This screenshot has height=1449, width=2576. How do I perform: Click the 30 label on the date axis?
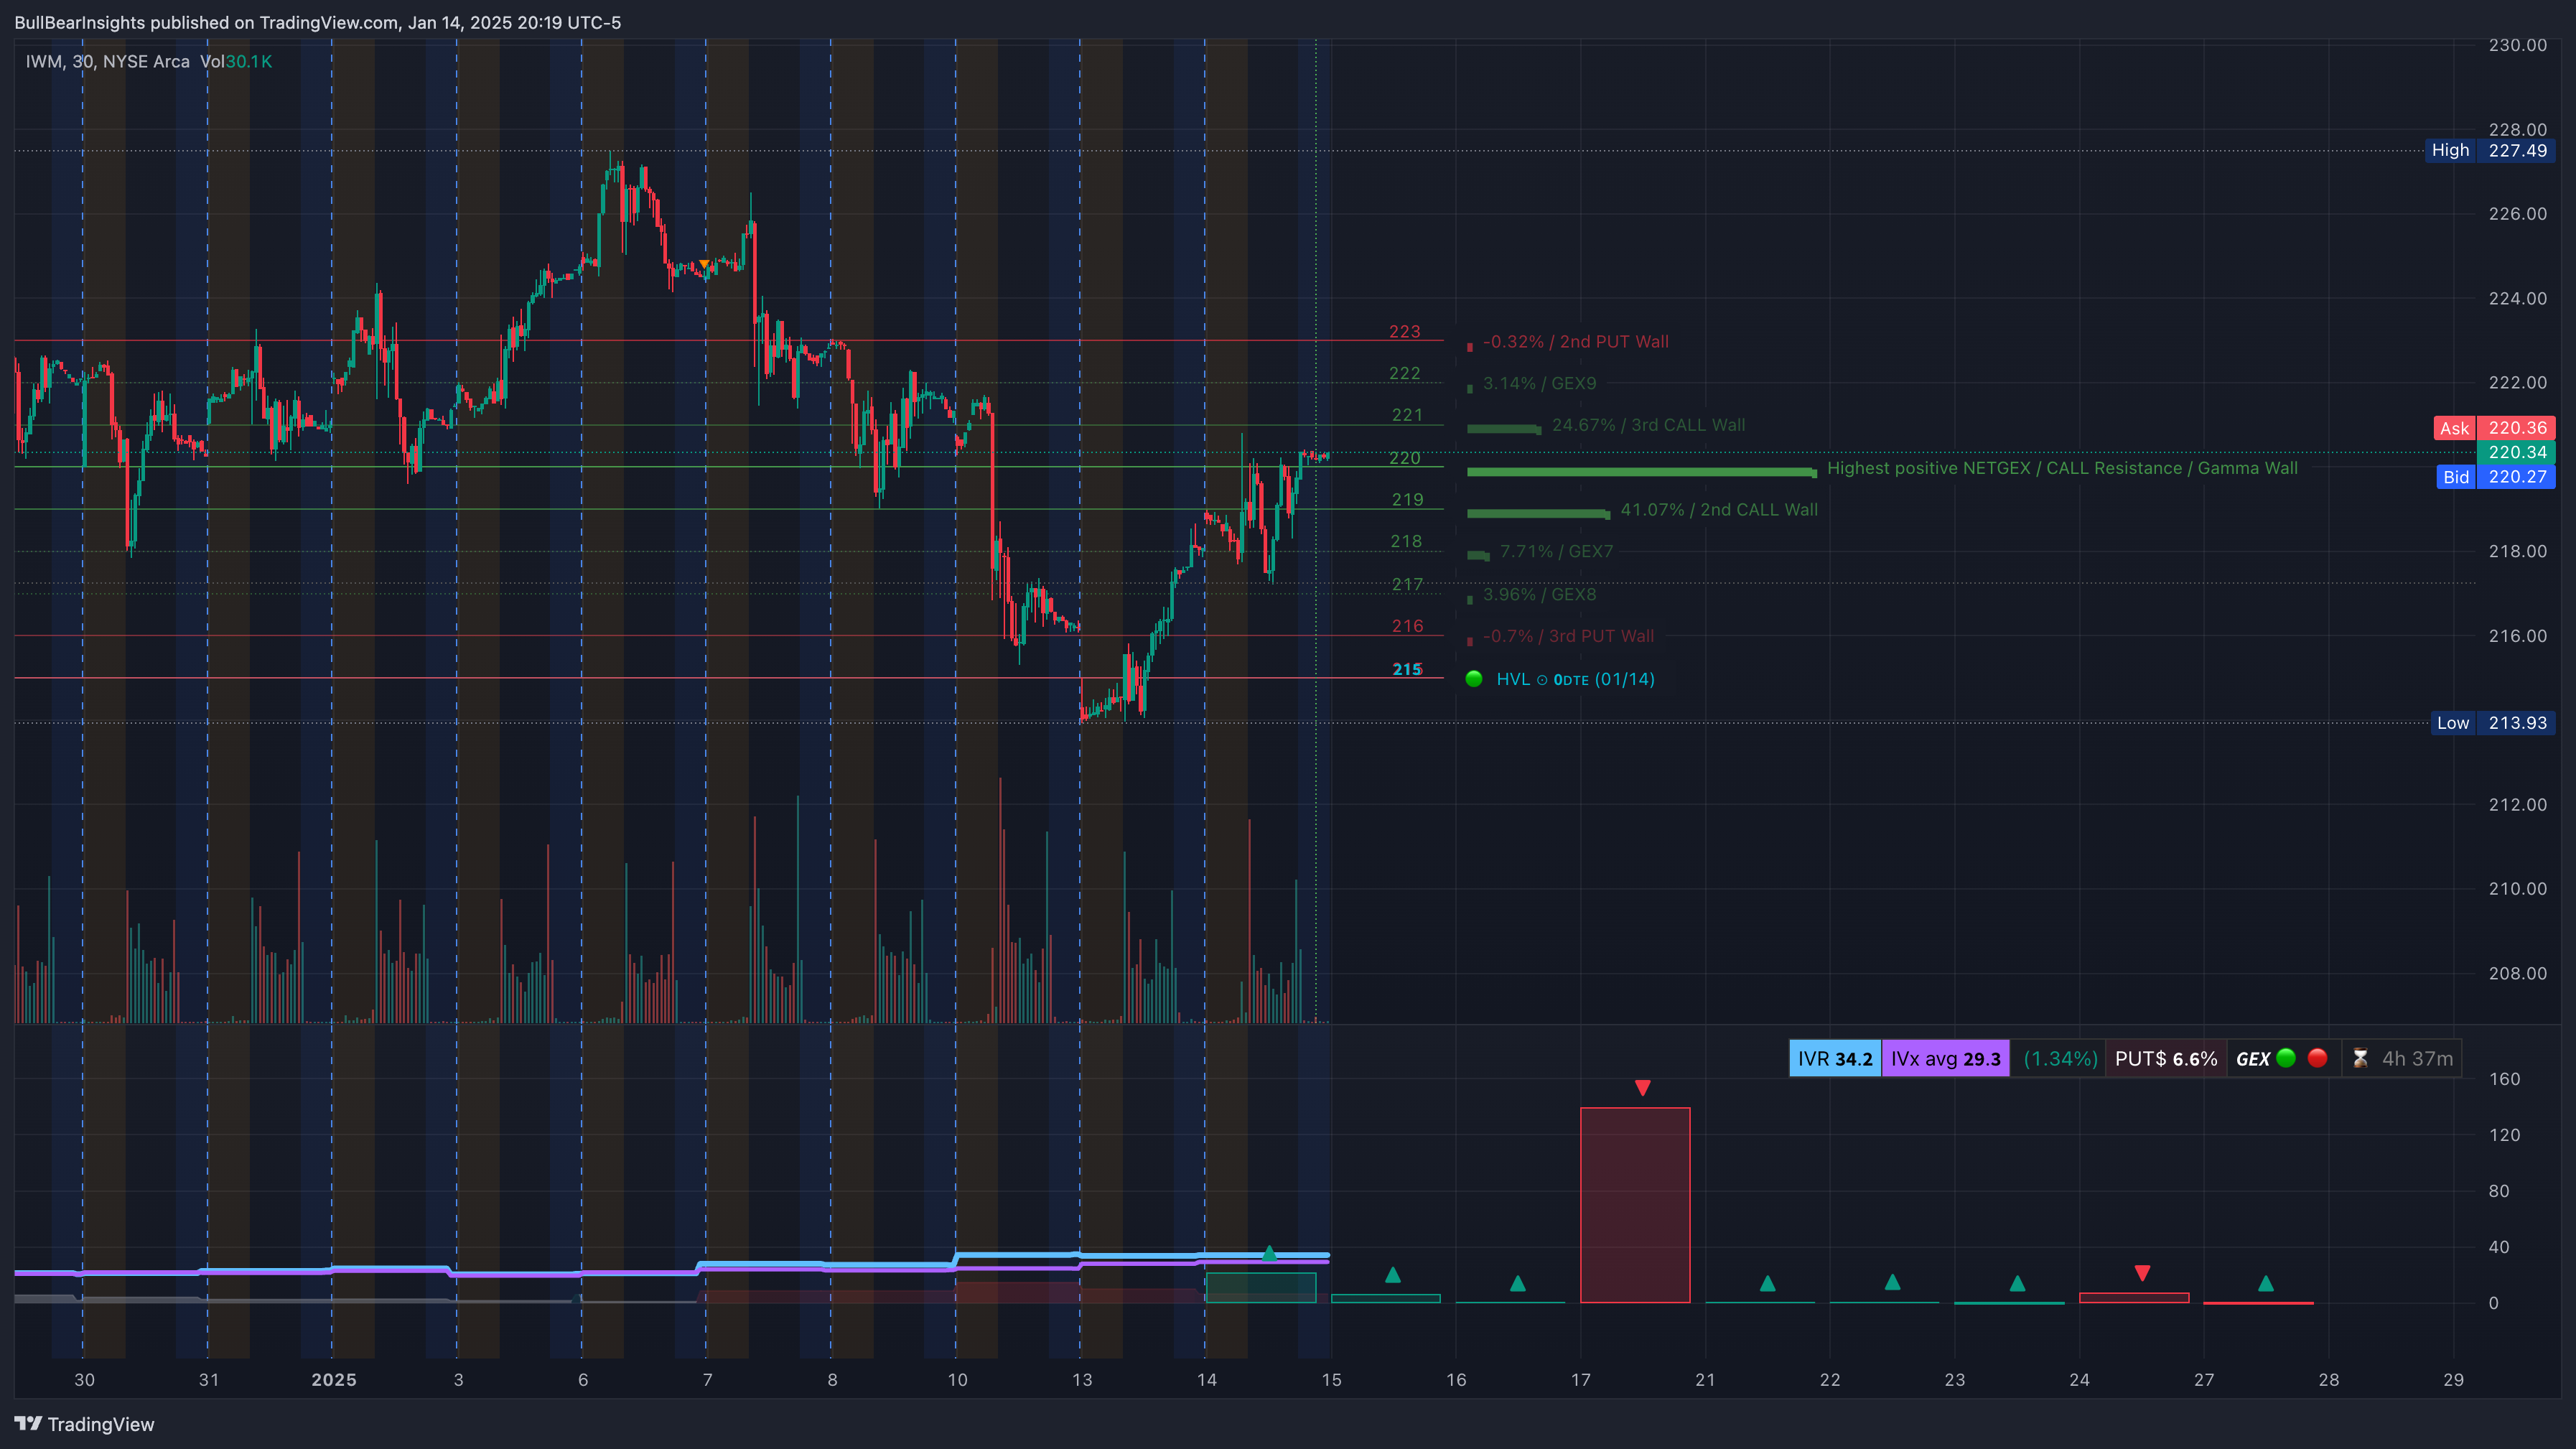[x=84, y=1380]
